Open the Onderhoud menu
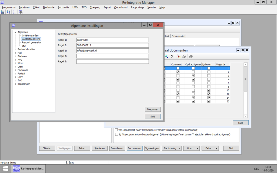This screenshot has width=277, height=173. coord(121,7)
